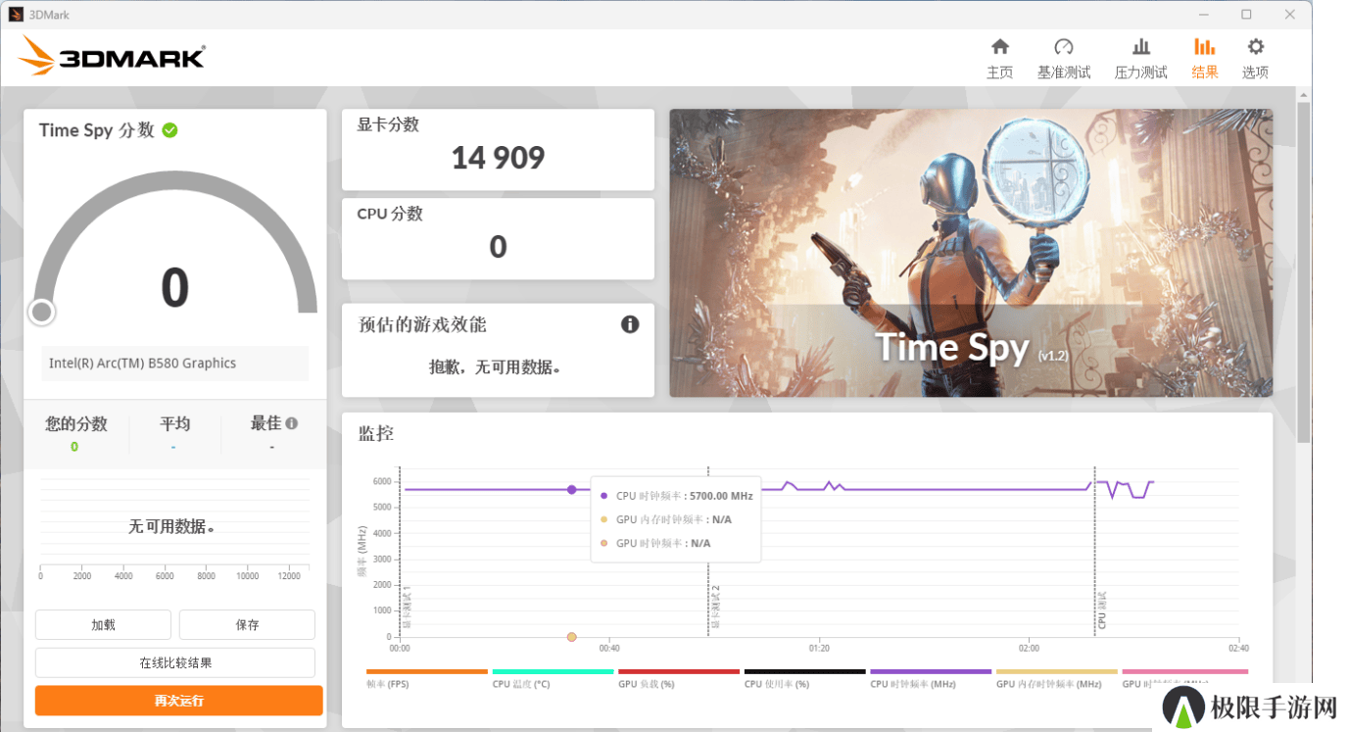Click the 3DMark logo
Screen dimensions: 1348x732
111,56
